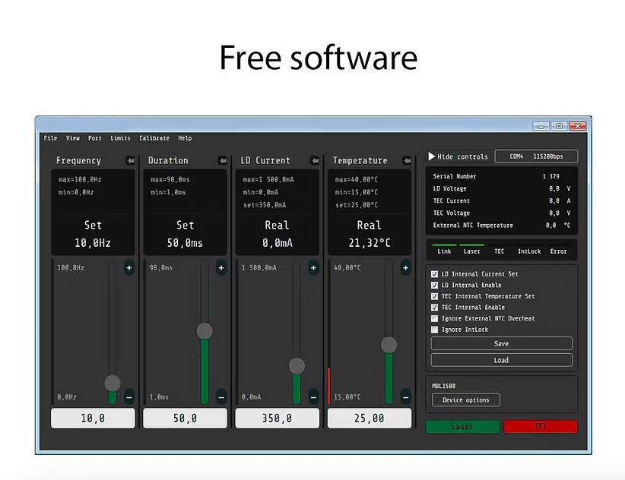Image resolution: width=625 pixels, height=480 pixels.
Task: Open the Device options for MBL1500
Action: coord(465,400)
